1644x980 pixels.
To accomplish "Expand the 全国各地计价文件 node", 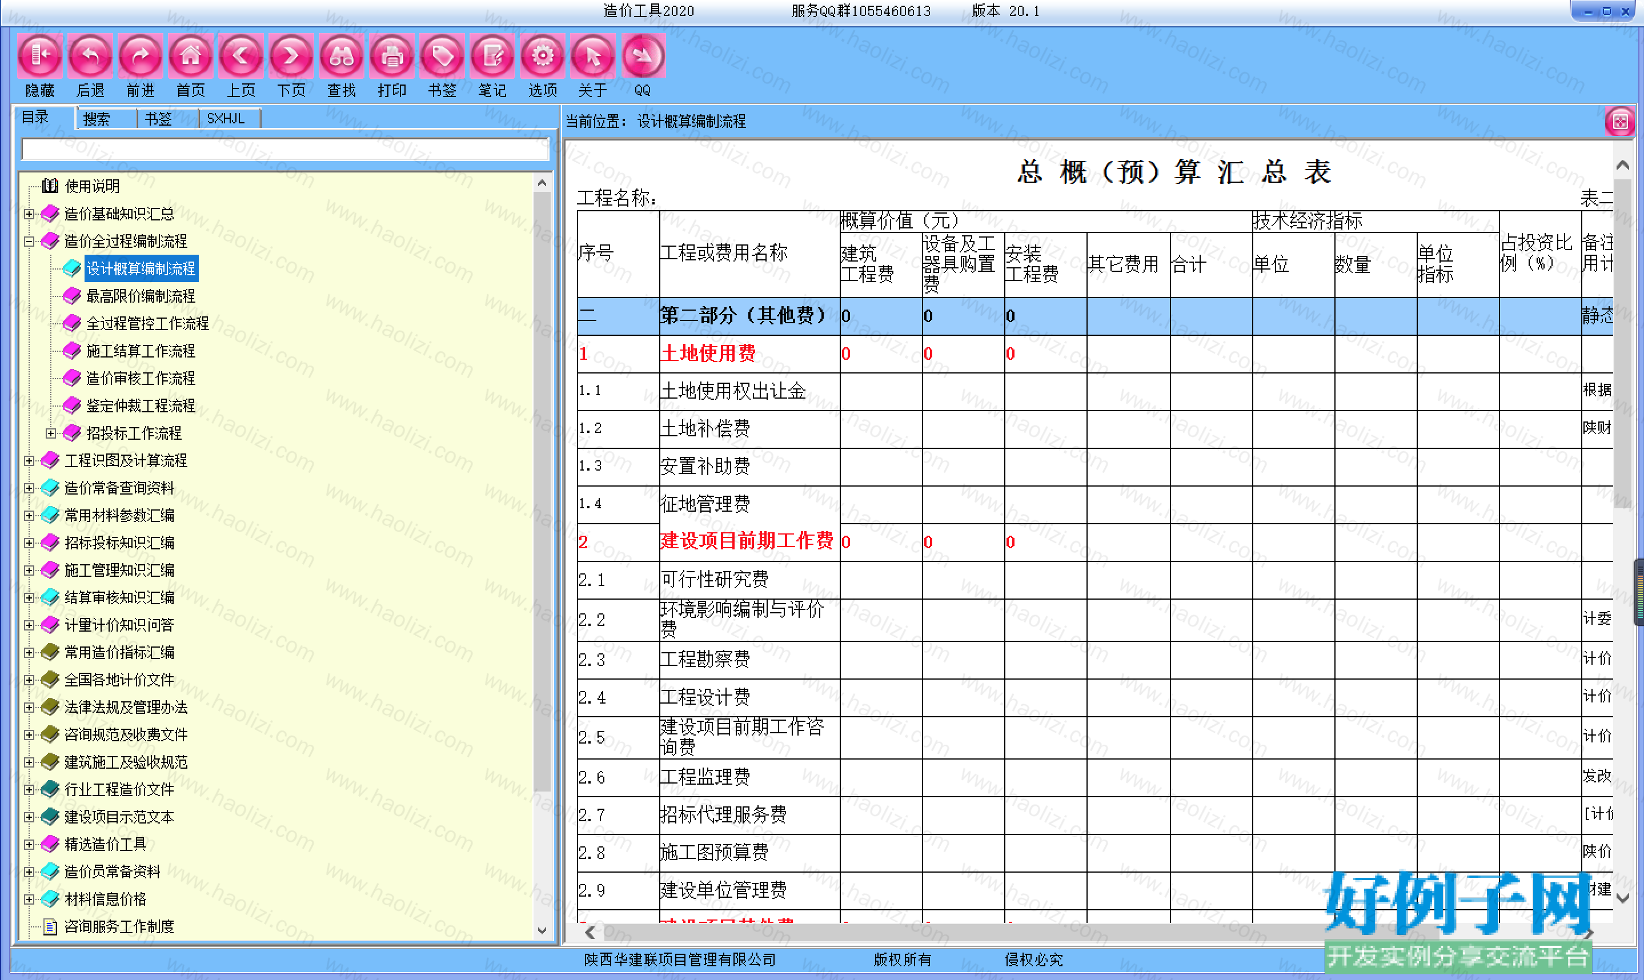I will tap(29, 680).
